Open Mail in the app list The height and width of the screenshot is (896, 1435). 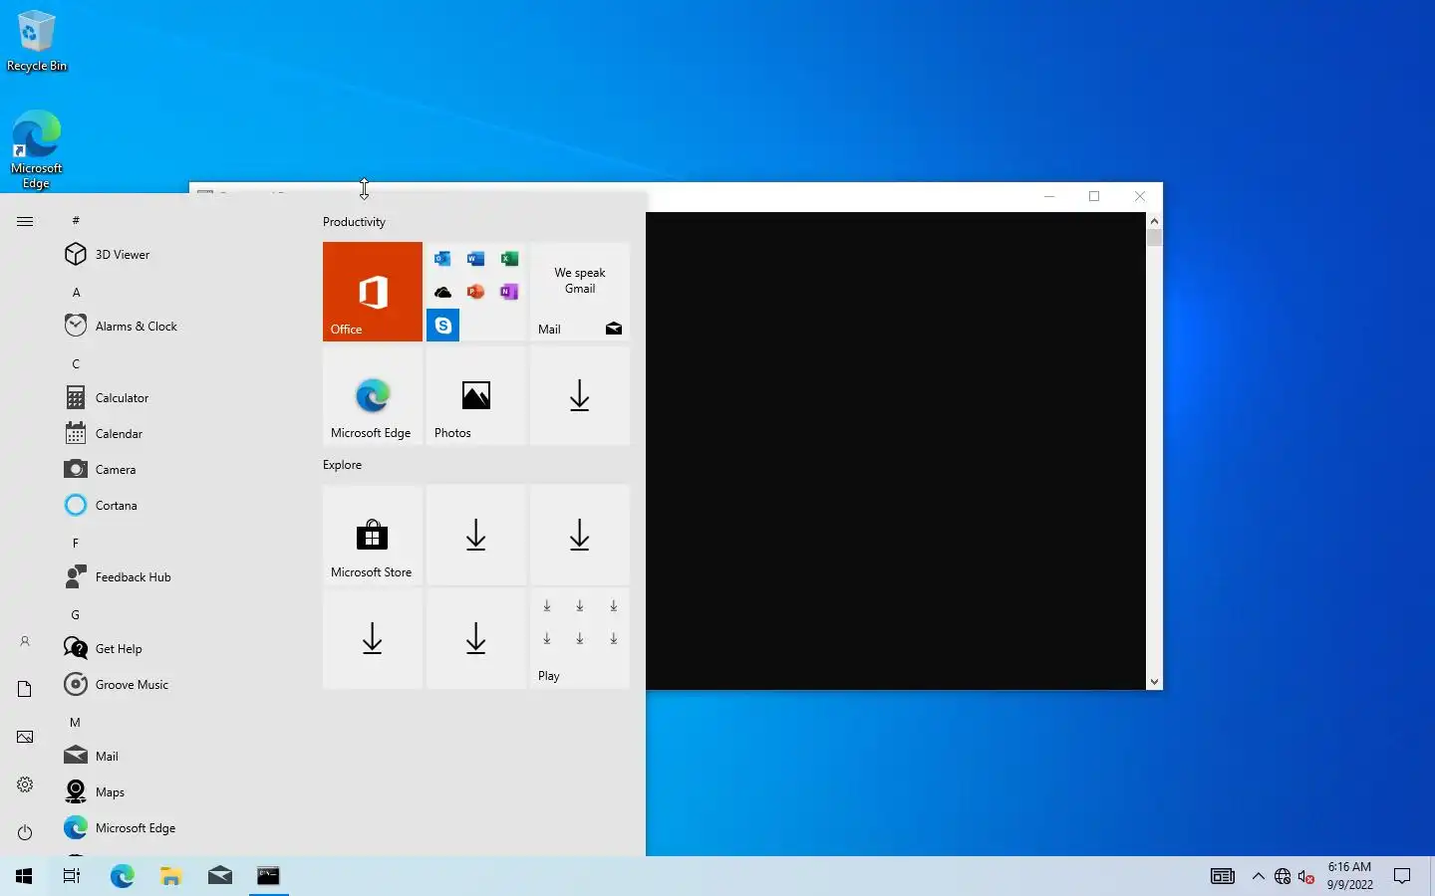coord(179,757)
